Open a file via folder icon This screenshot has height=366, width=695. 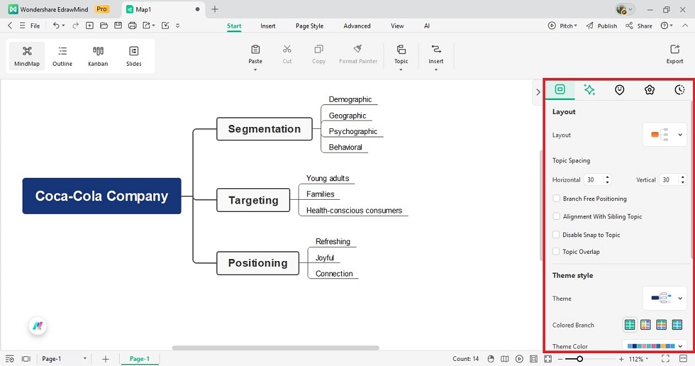104,26
